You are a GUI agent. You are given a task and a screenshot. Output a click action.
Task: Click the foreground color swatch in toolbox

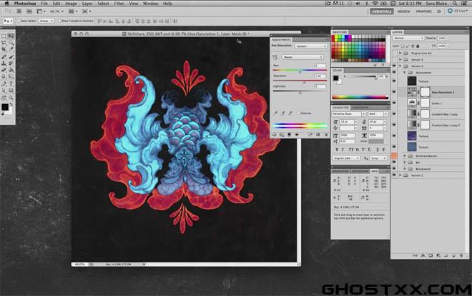tap(5, 107)
